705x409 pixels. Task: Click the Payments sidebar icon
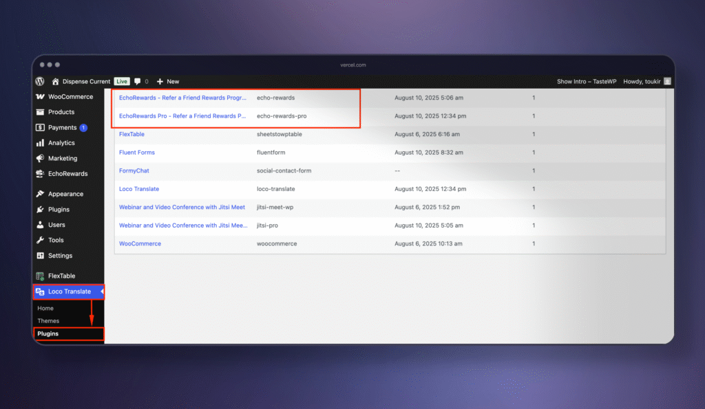(40, 127)
